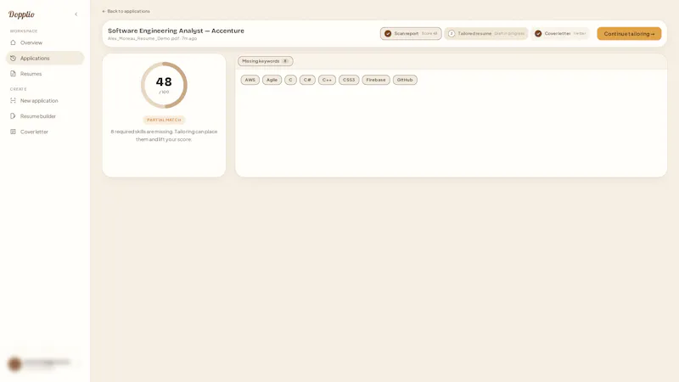The width and height of the screenshot is (679, 382).
Task: Start a New application from sidebar
Action: tap(45, 100)
